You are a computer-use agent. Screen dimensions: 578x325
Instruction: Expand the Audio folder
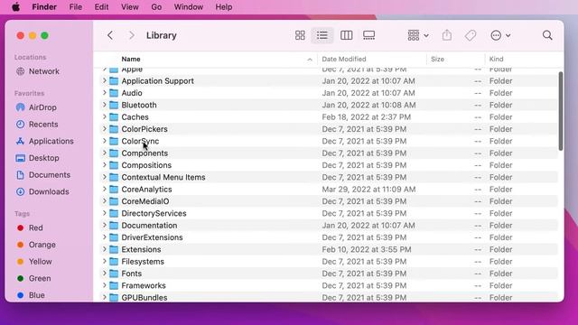pos(105,93)
